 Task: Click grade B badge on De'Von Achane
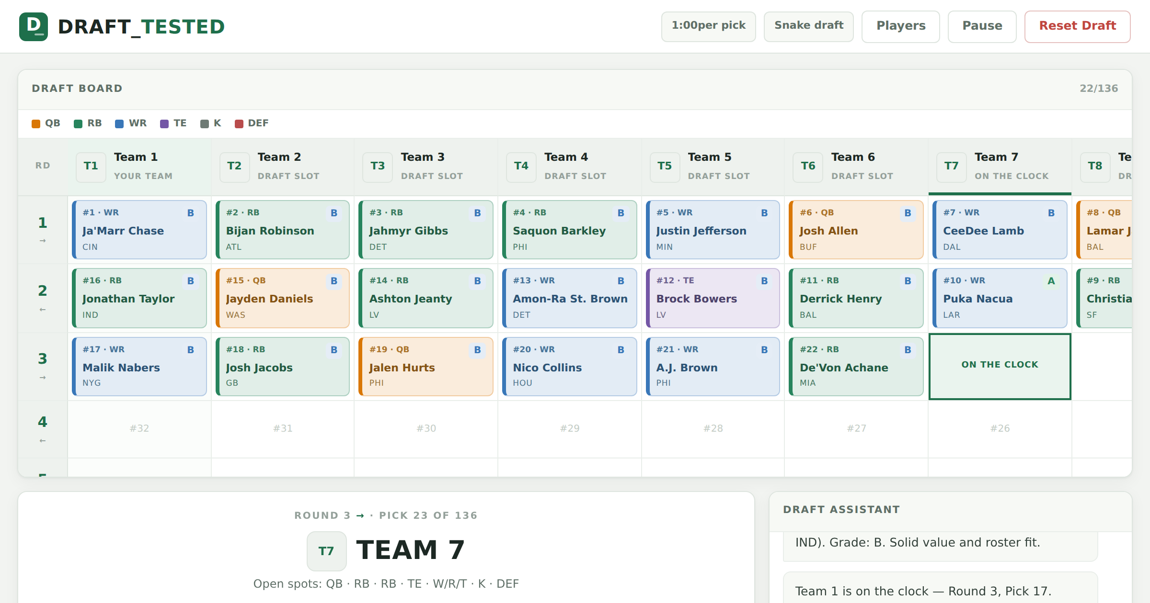click(x=908, y=350)
